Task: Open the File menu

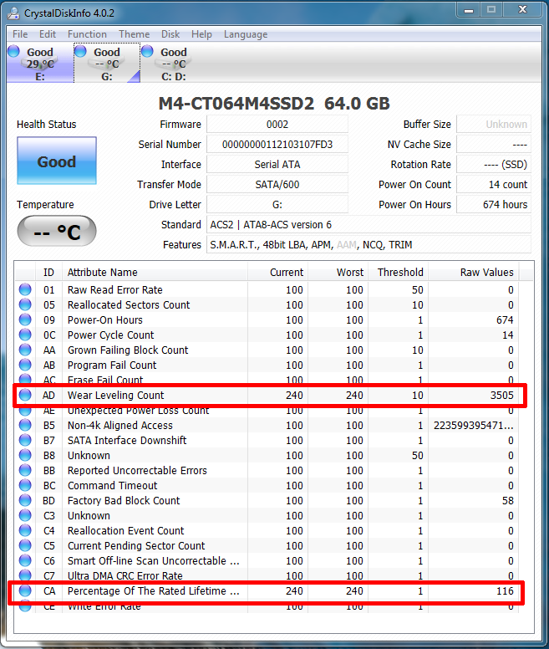Action: 20,34
